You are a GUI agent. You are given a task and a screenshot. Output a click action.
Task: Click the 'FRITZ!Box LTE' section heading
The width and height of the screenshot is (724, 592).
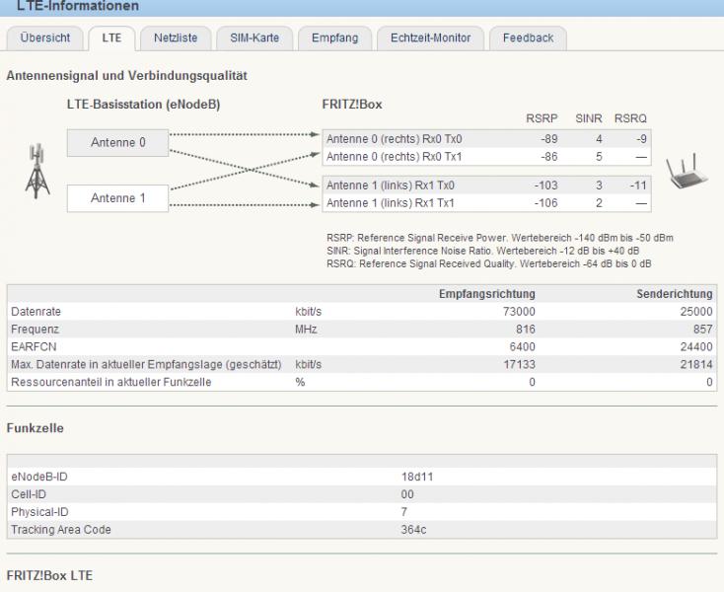click(x=49, y=576)
